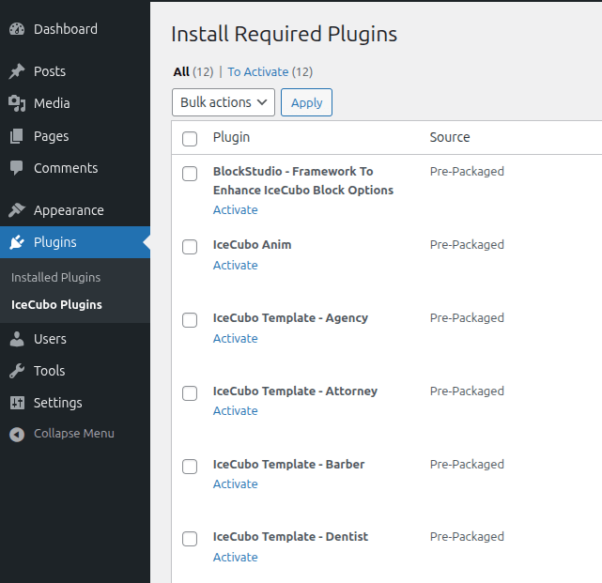Click the Plugins plug icon
602x583 pixels.
17,242
